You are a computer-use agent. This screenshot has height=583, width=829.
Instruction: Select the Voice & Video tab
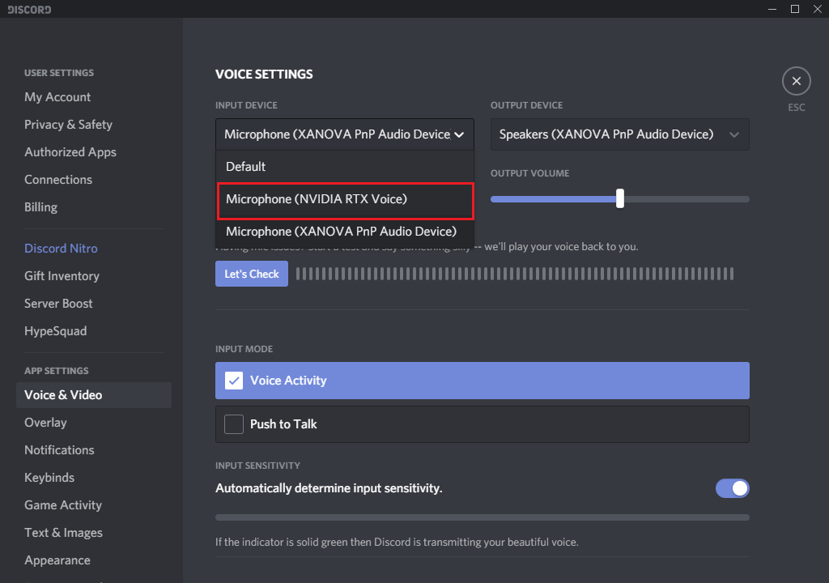point(94,395)
